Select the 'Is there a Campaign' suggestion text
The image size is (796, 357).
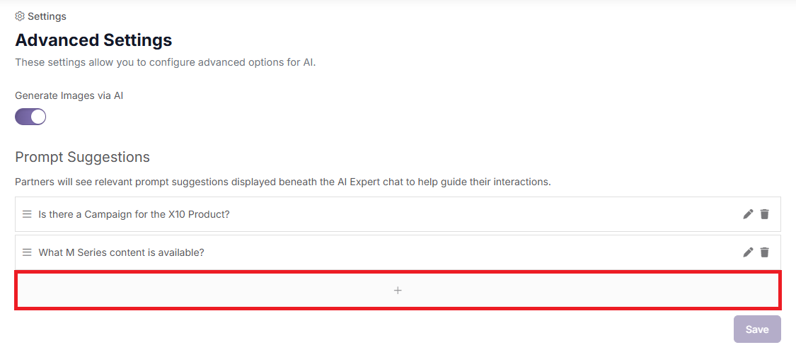tap(134, 214)
